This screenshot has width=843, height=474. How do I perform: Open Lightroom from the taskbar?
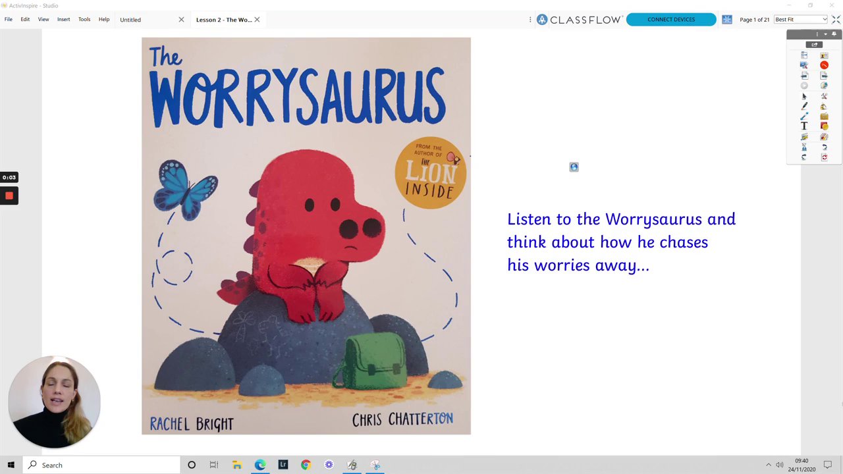(x=283, y=465)
